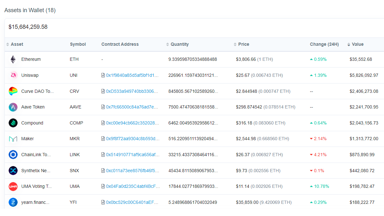
Task: Open UMA contract address 0x04Fa0d235C4abf4BcF...
Action: tap(132, 186)
